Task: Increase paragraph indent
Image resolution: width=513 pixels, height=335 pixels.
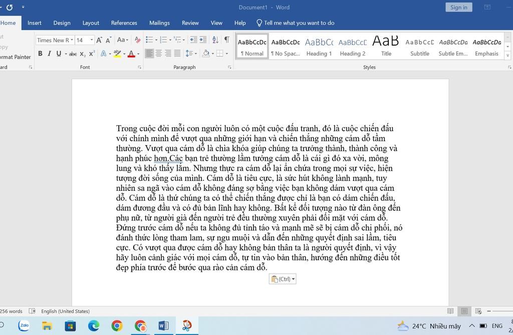Action: point(203,40)
